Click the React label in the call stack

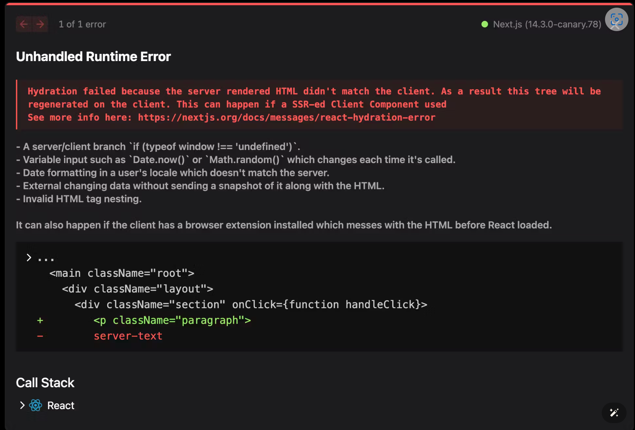(x=61, y=406)
